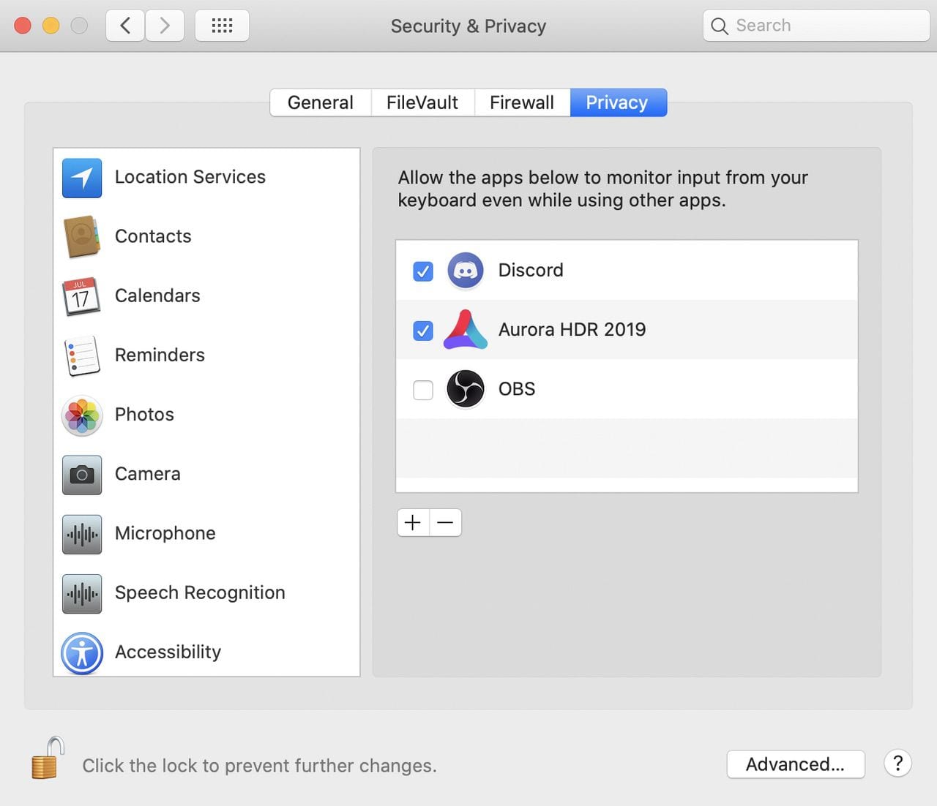Image resolution: width=937 pixels, height=806 pixels.
Task: Select Calendars label in privacy list
Action: coord(157,295)
